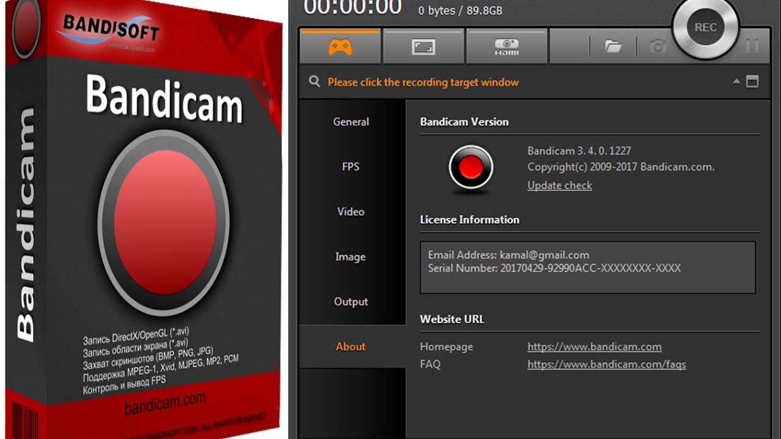Viewport: 781px width, 439px height.
Task: Click the Serial Number line
Action: [554, 268]
